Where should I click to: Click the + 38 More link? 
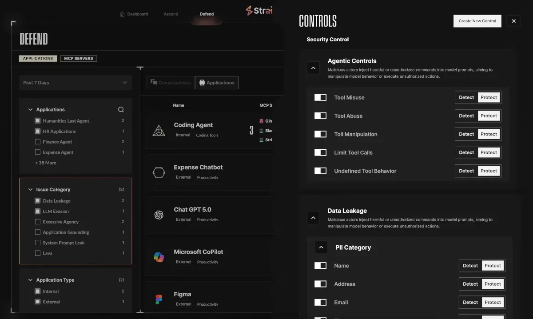coord(46,163)
